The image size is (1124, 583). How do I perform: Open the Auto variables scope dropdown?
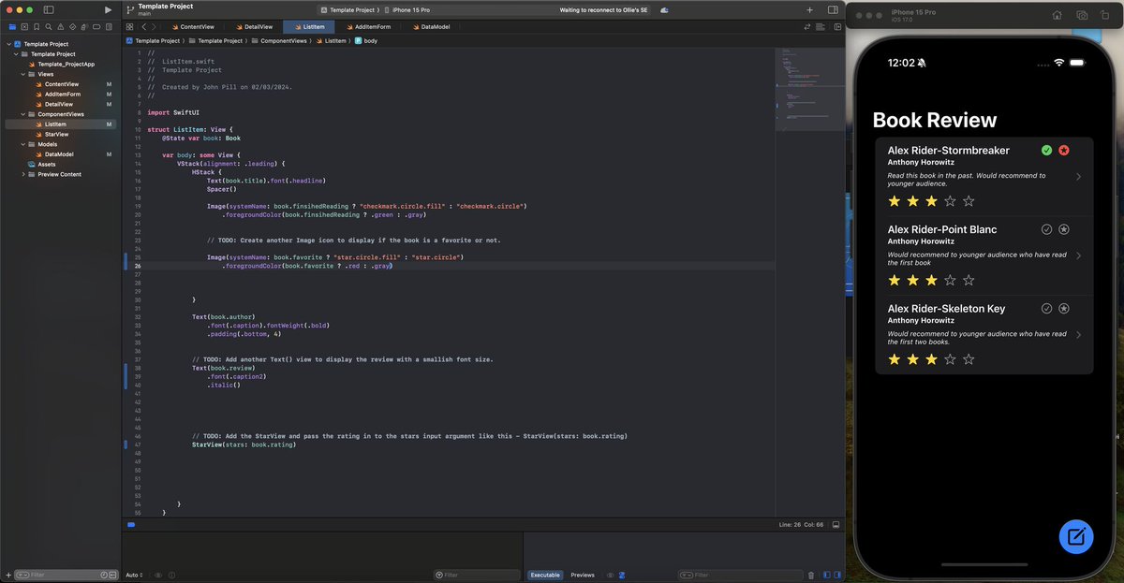coord(134,575)
